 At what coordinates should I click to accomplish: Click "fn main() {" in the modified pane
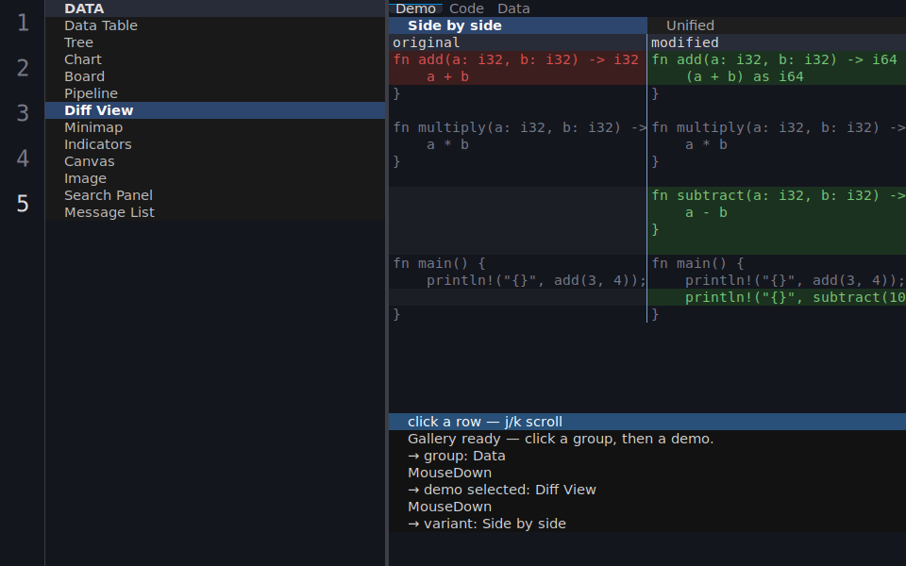pos(777,263)
